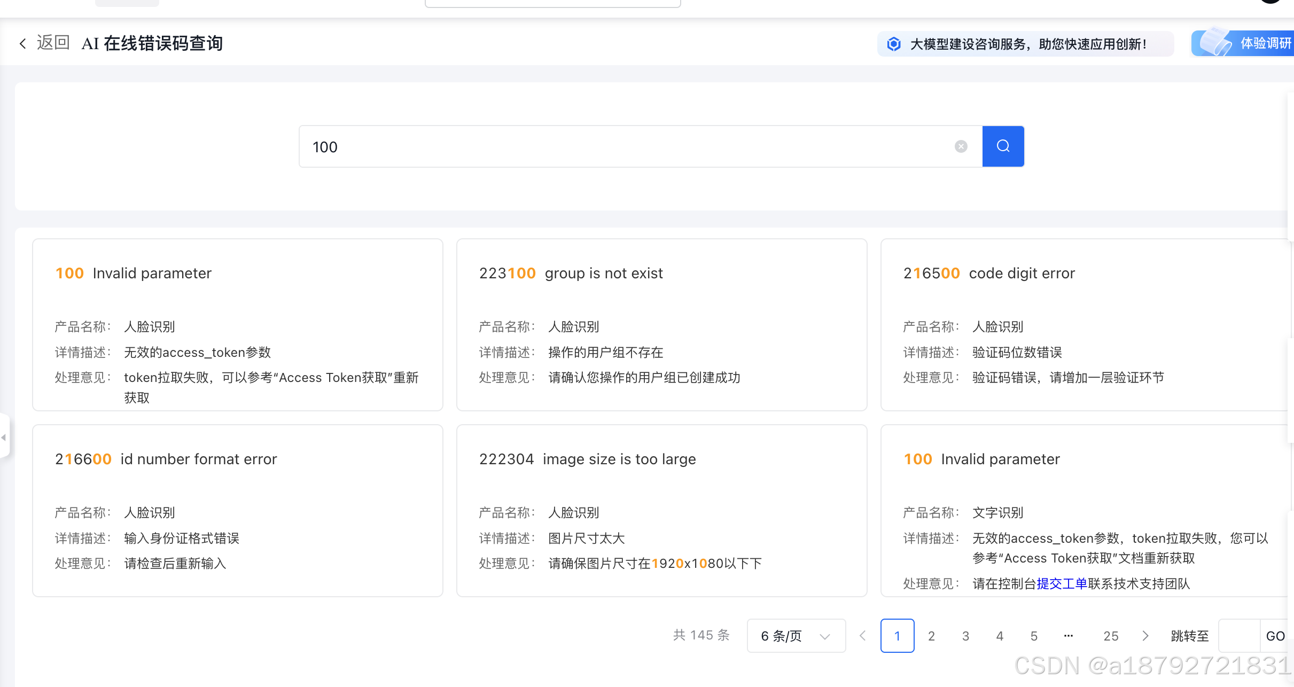Click the hexagon icon in the consulting banner
This screenshot has height=687, width=1294.
(x=894, y=44)
